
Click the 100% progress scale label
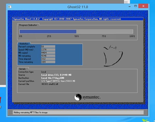click(x=132, y=36)
